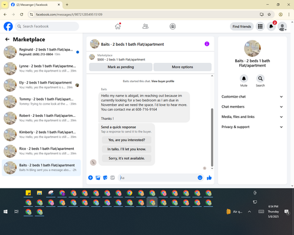Open the Windows notification center icon
This screenshot has height=235, width=294.
click(287, 211)
